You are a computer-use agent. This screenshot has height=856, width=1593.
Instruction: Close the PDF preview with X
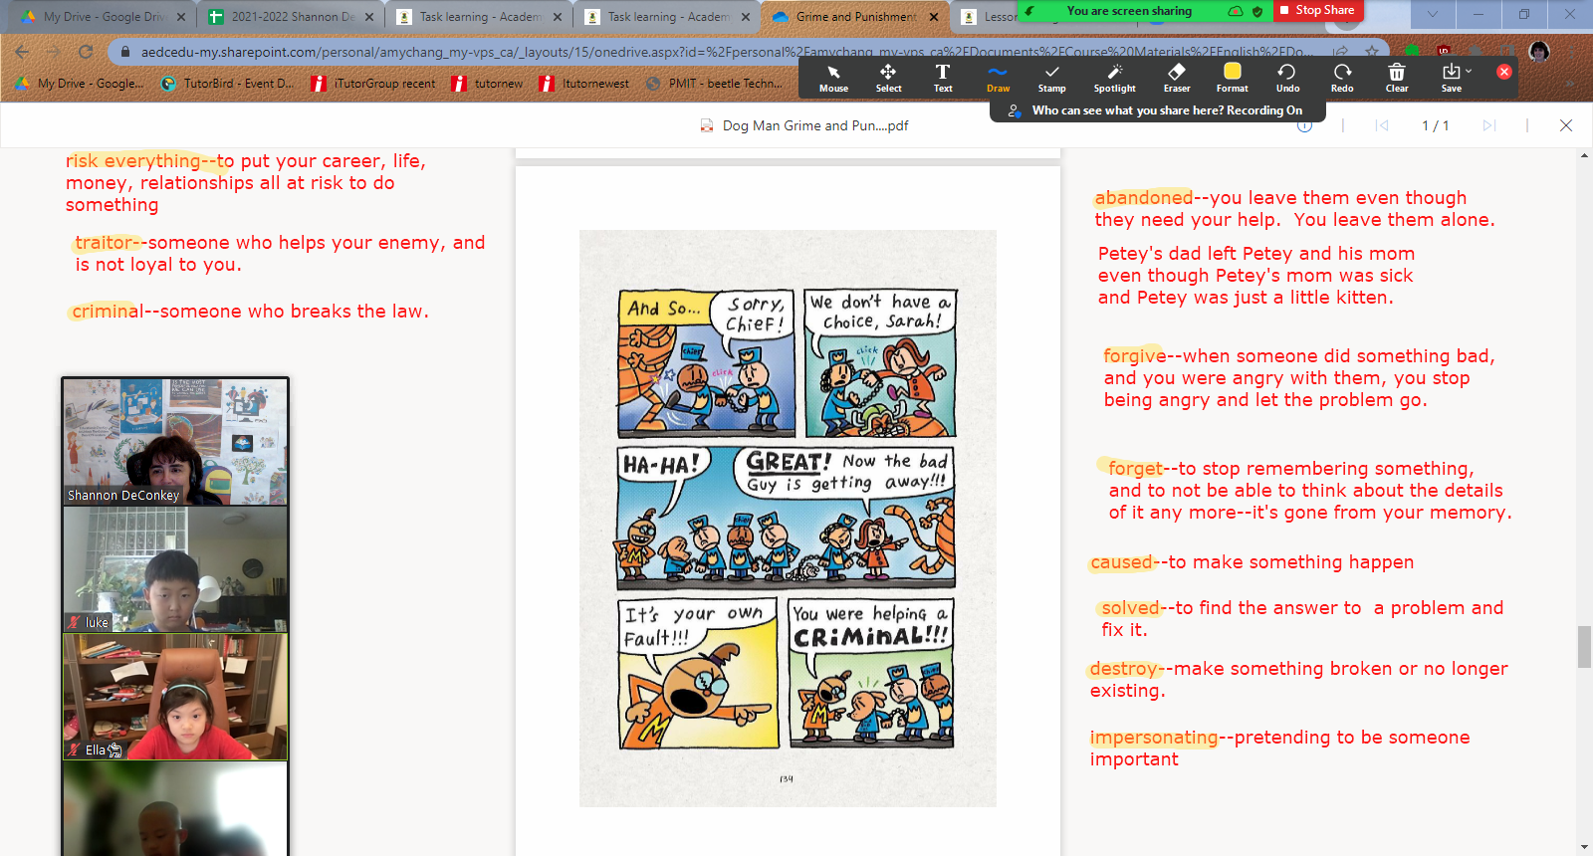(x=1566, y=125)
